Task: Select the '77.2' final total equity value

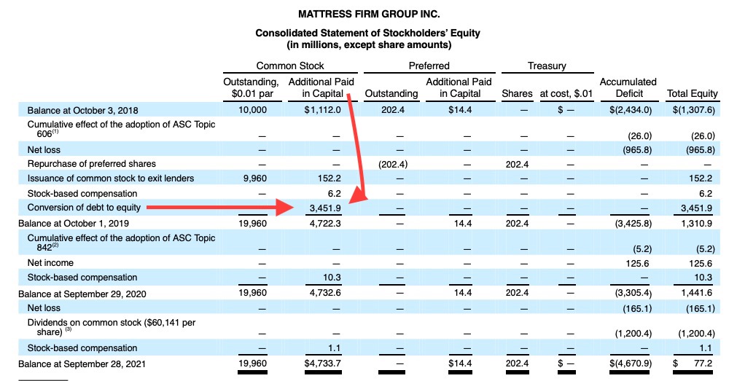Action: click(703, 364)
